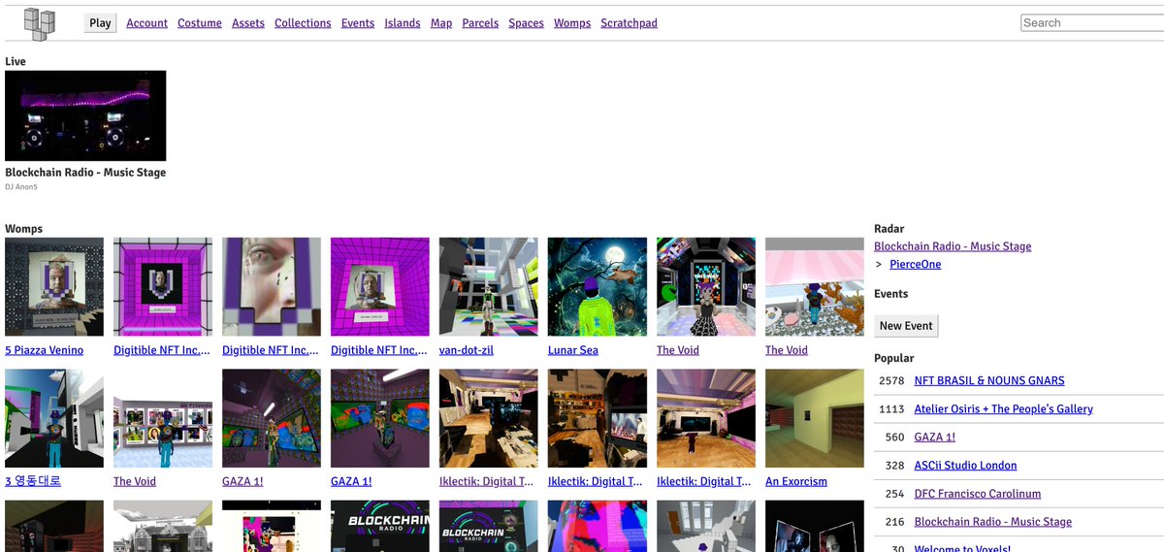Click visitor count 1113 in Popular
Image resolution: width=1164 pixels, height=552 pixels.
tap(891, 408)
